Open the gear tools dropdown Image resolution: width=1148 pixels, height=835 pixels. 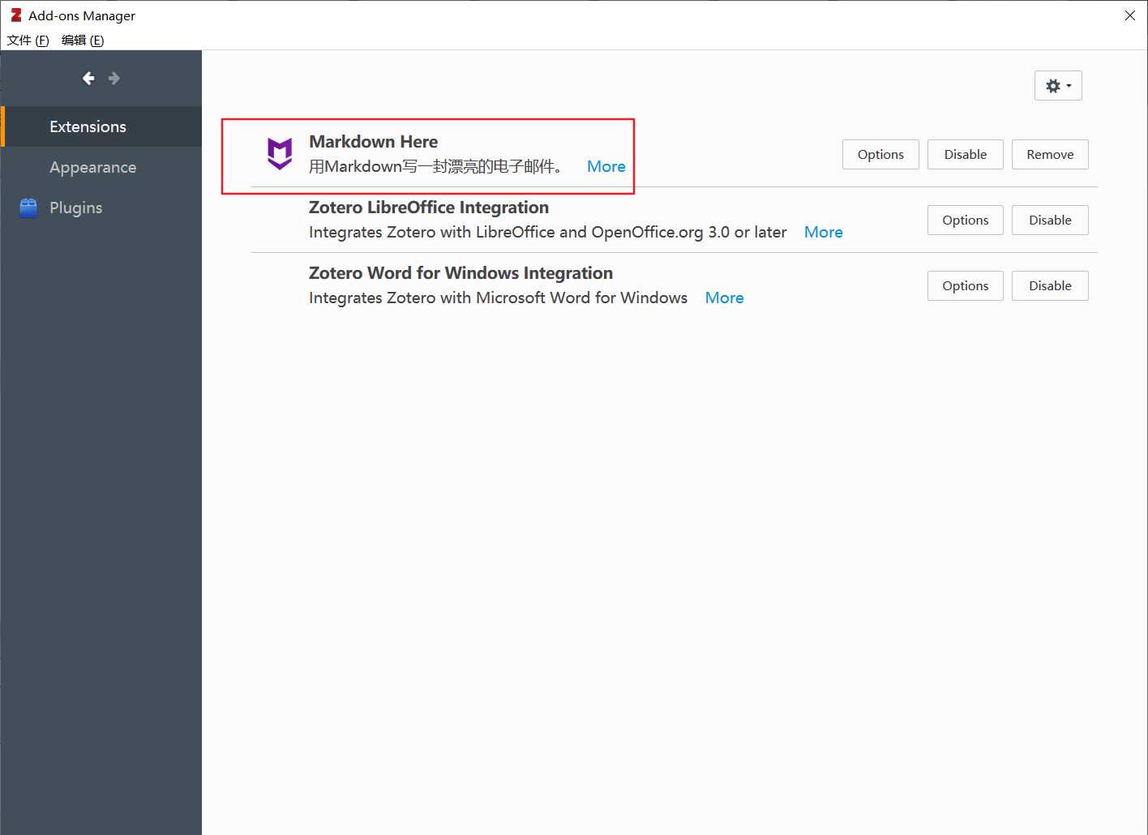pos(1058,86)
